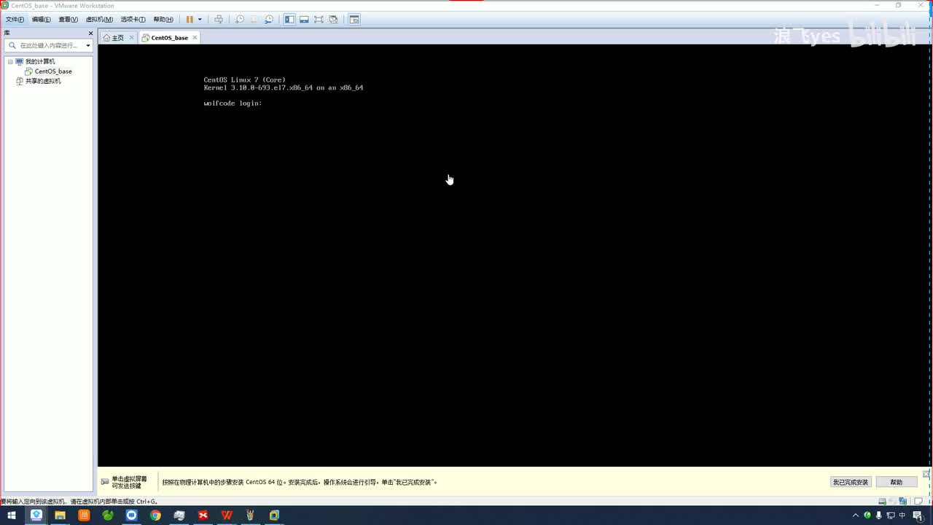933x525 pixels.
Task: Pause the virtual machine with the orange button
Action: click(190, 20)
